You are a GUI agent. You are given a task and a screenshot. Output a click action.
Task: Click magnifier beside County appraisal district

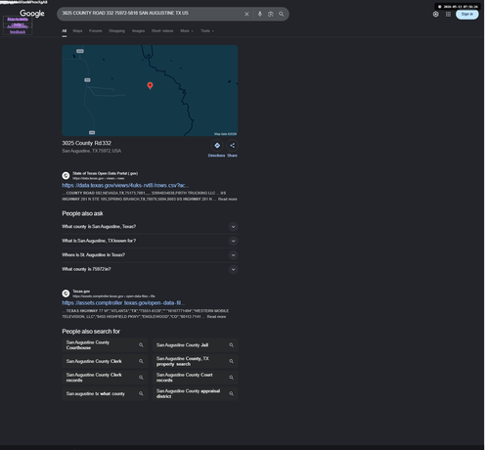pos(231,393)
